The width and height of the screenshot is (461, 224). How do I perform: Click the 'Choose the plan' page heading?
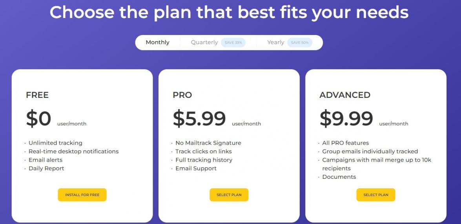(x=229, y=13)
